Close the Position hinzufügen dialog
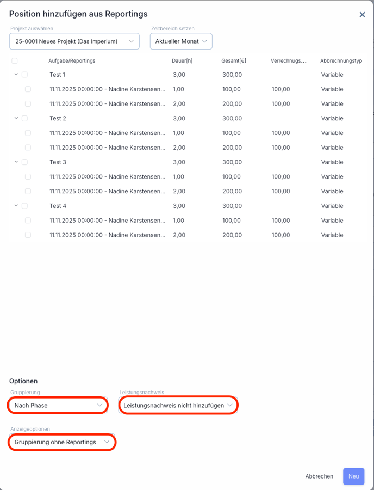Screen dimensions: 374x490 pyautogui.click(x=362, y=15)
